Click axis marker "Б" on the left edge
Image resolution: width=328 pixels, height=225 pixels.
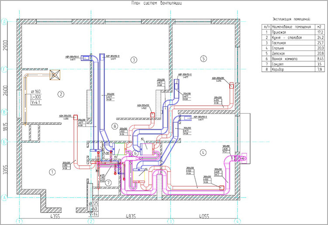pos(4,142)
